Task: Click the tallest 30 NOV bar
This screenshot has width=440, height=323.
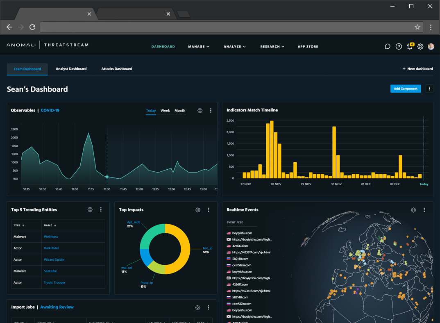Action: pos(334,152)
